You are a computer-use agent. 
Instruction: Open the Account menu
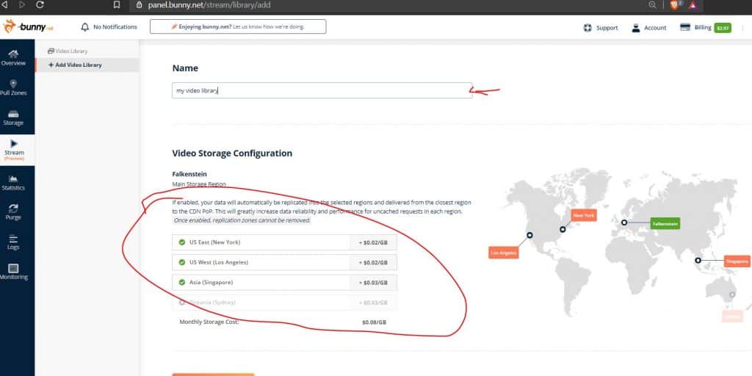(648, 28)
